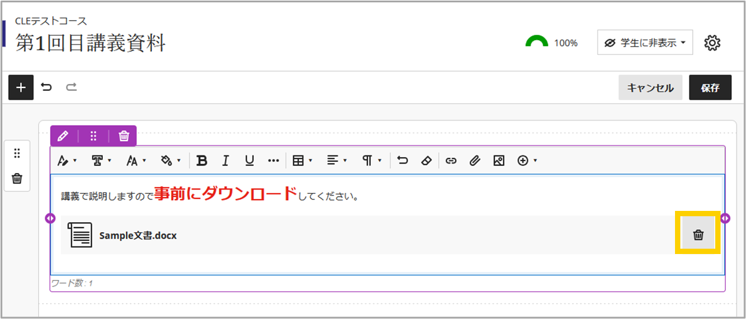This screenshot has height=319, width=746.
Task: Click the right purple width handle
Action: (725, 219)
